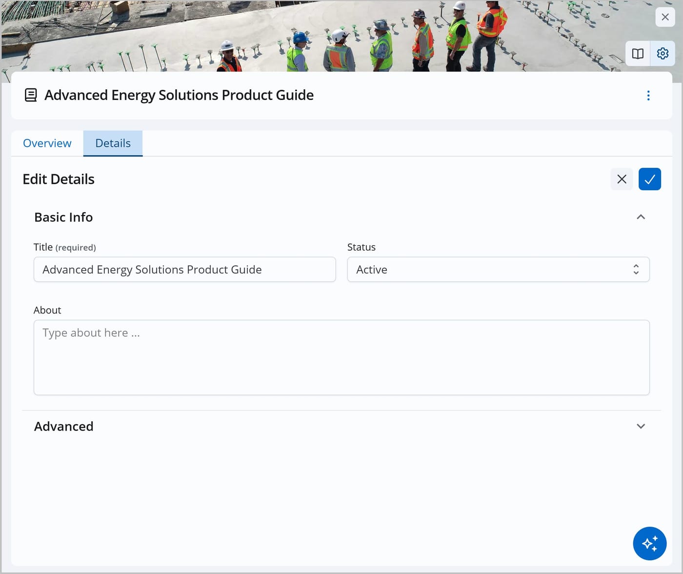Save details with the checkmark button
This screenshot has height=574, width=683.
[x=650, y=179]
